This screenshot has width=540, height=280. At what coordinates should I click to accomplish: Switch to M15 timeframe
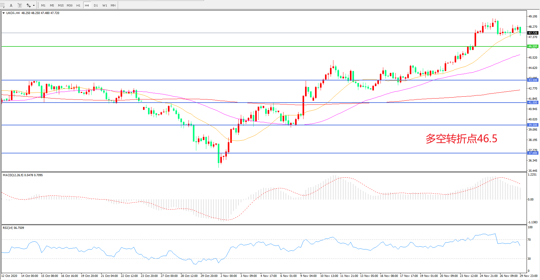[61, 5]
